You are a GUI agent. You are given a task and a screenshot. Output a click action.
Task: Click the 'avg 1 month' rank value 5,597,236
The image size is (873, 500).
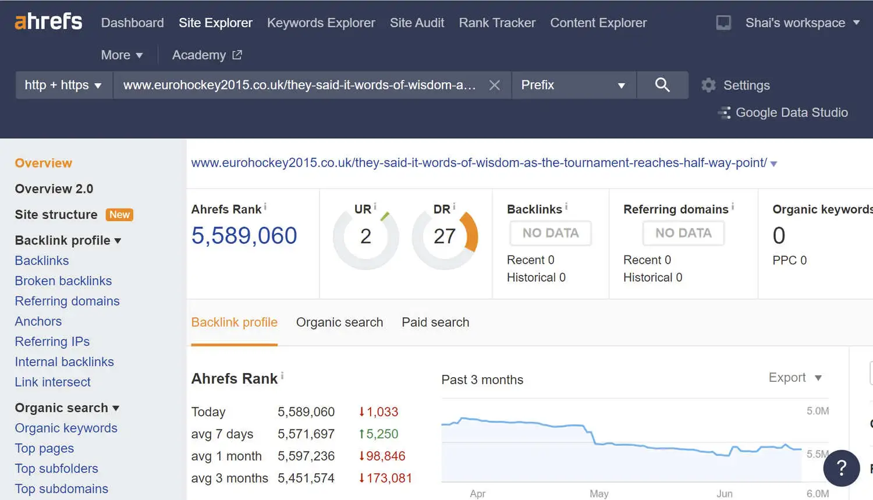coord(306,456)
